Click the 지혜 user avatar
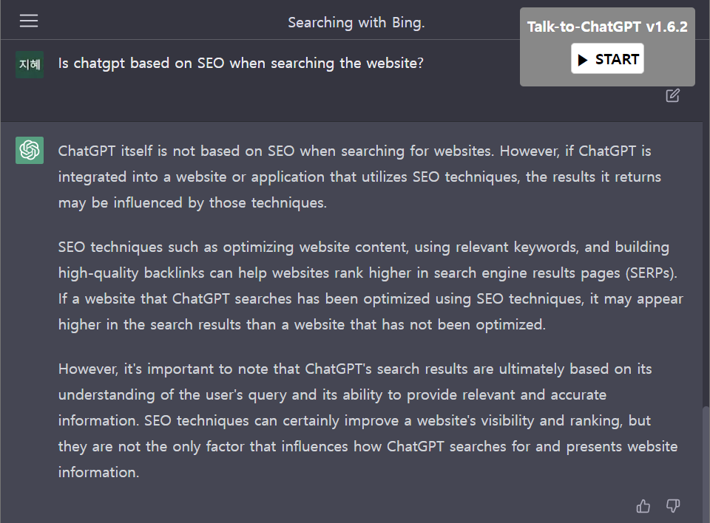710x523 pixels. pos(30,65)
